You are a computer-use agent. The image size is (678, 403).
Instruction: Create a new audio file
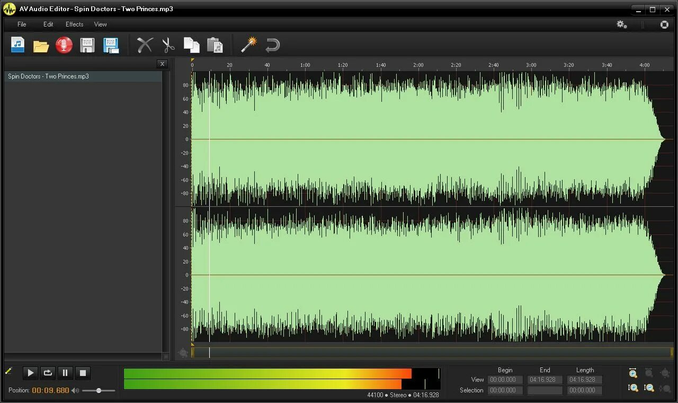click(x=18, y=45)
